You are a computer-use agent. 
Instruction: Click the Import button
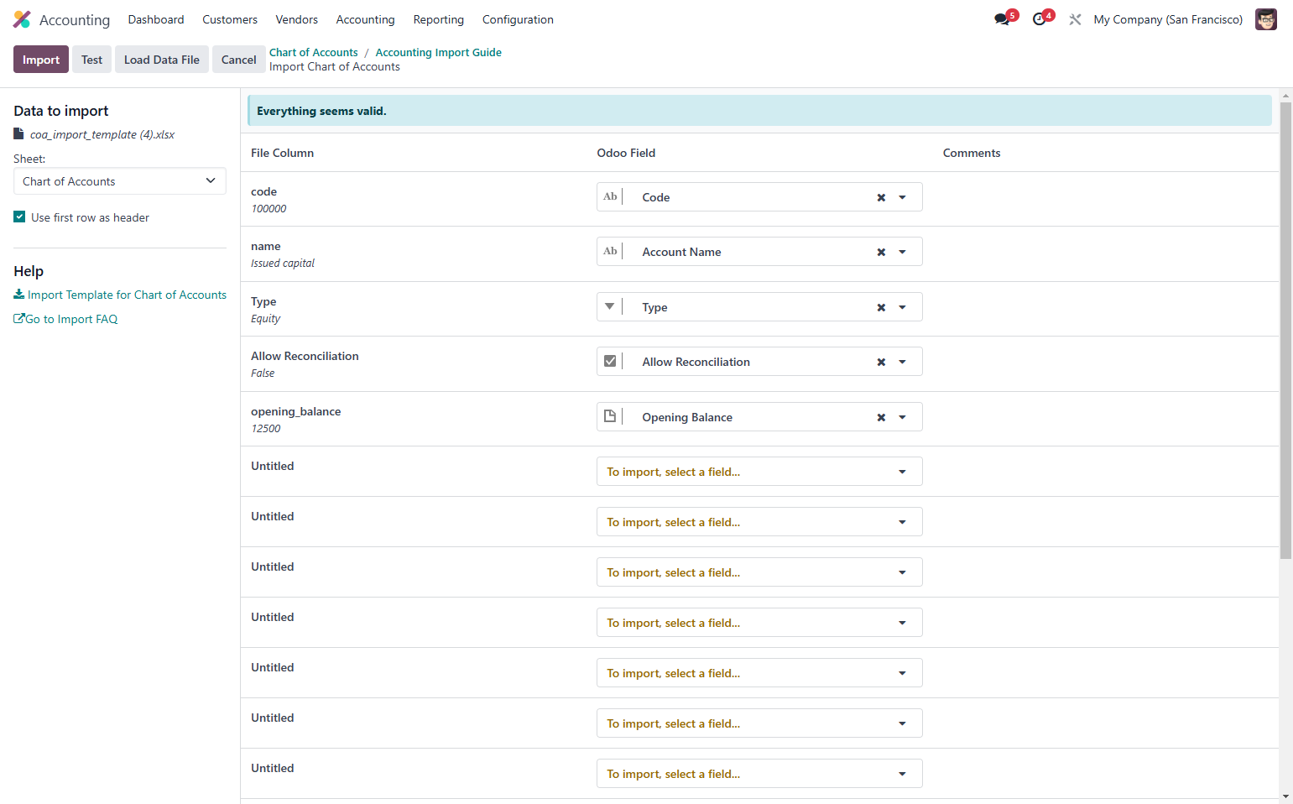pyautogui.click(x=41, y=60)
